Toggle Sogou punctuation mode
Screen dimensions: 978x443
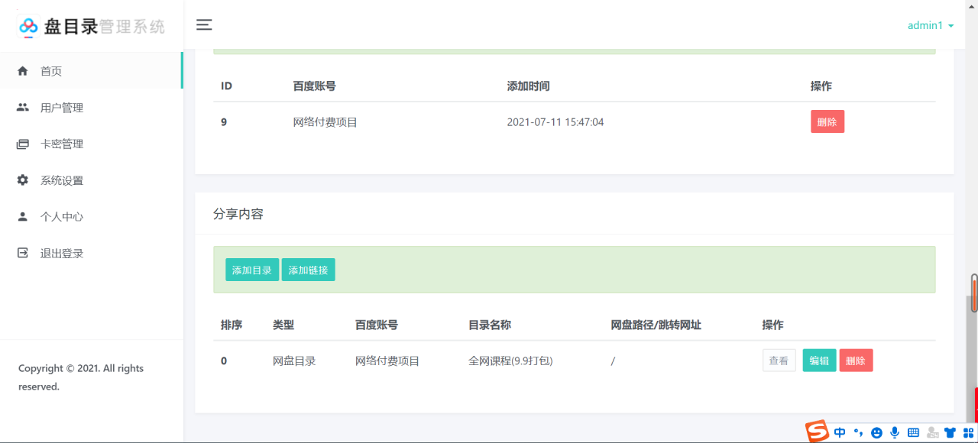858,433
